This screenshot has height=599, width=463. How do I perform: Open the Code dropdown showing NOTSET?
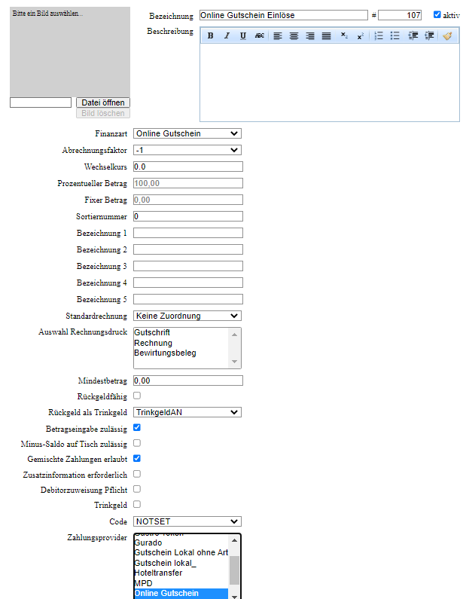pyautogui.click(x=187, y=521)
